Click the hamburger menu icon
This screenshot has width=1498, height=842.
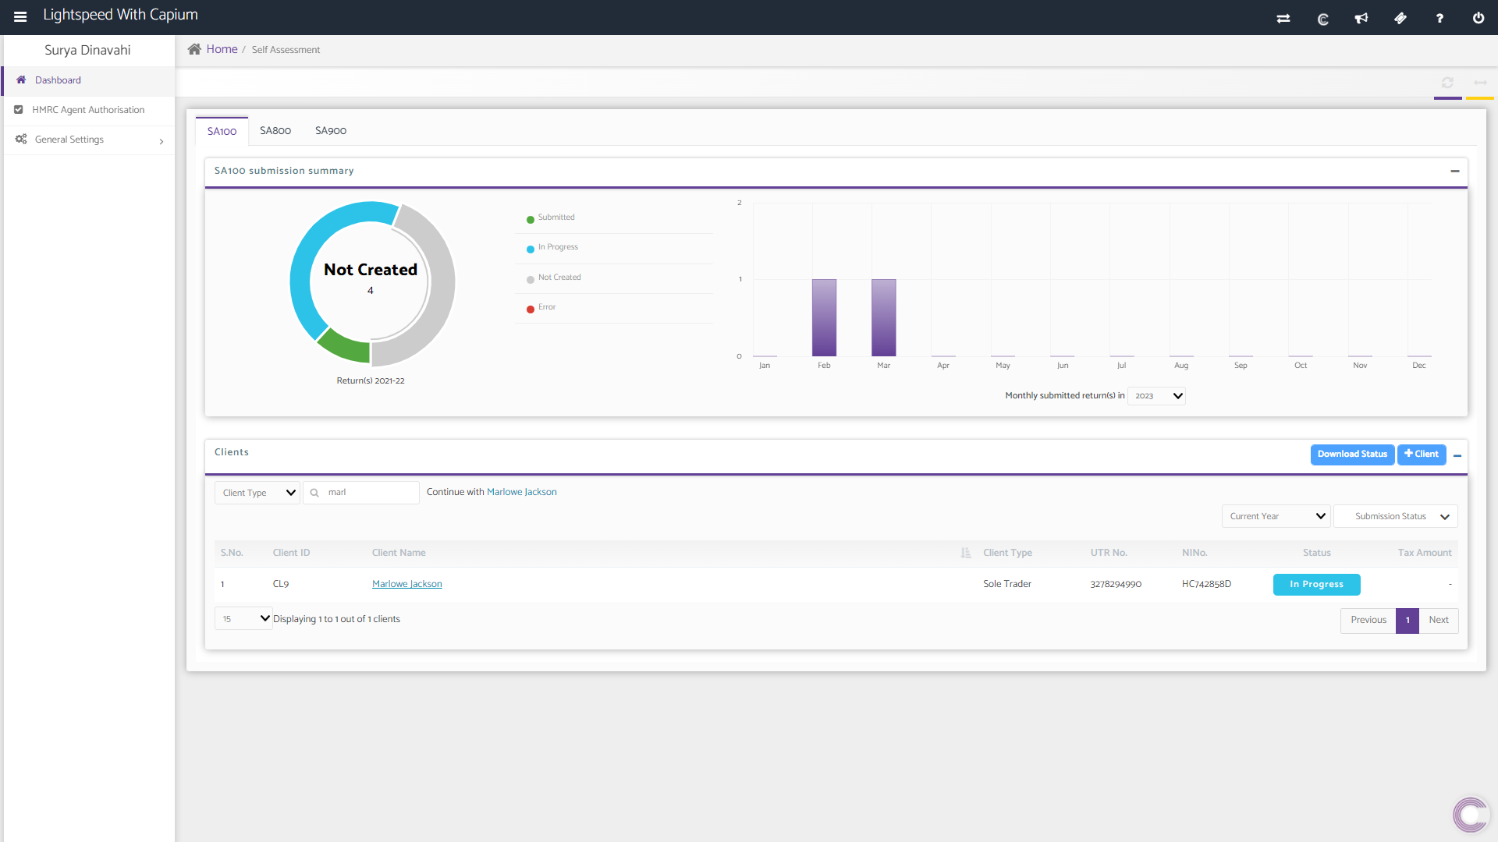click(x=20, y=16)
